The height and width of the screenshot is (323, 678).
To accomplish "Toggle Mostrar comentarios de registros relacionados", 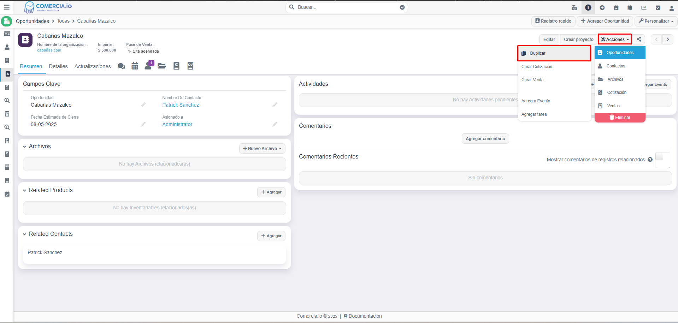I will [662, 160].
